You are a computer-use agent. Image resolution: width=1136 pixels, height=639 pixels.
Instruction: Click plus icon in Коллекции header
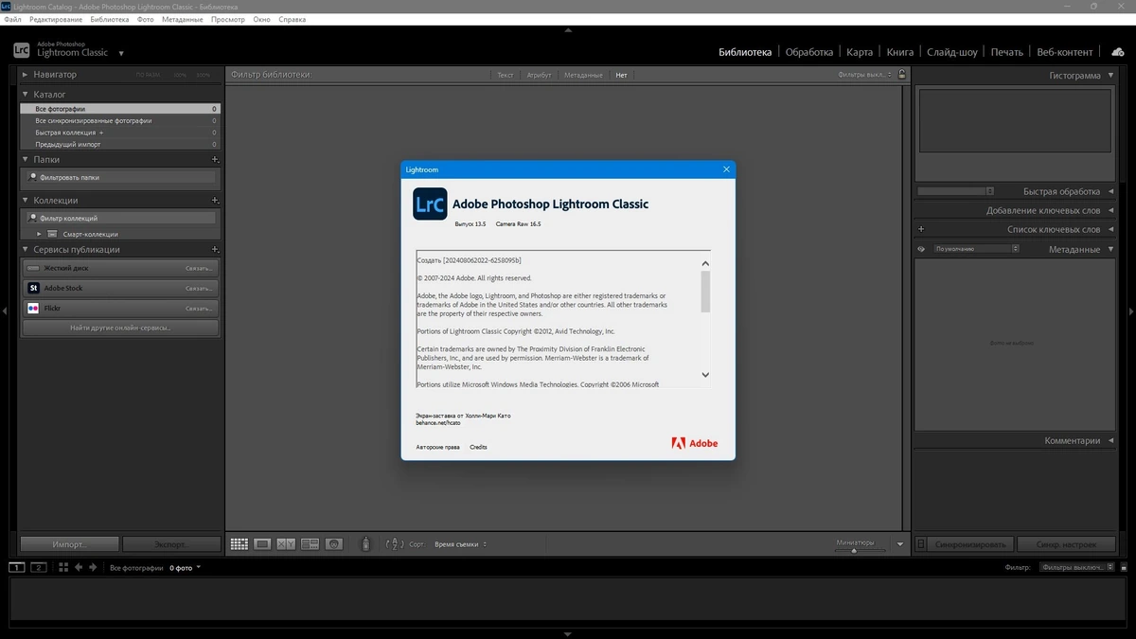215,201
